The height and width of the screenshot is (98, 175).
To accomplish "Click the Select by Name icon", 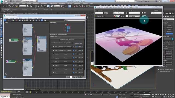I will [31, 6].
